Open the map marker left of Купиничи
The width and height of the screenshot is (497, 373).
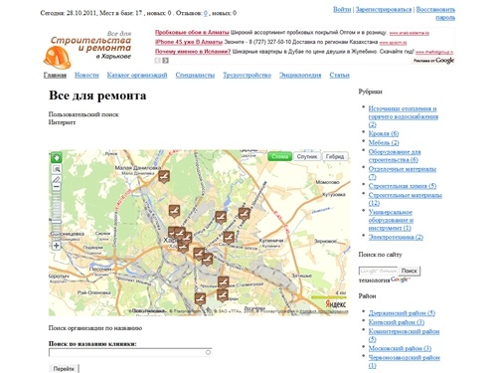coord(229,238)
